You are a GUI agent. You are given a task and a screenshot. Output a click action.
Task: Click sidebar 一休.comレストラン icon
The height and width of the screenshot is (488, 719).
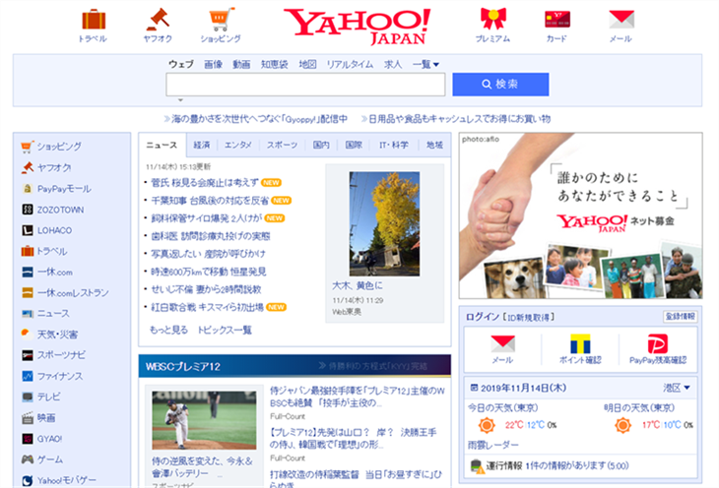click(x=28, y=292)
